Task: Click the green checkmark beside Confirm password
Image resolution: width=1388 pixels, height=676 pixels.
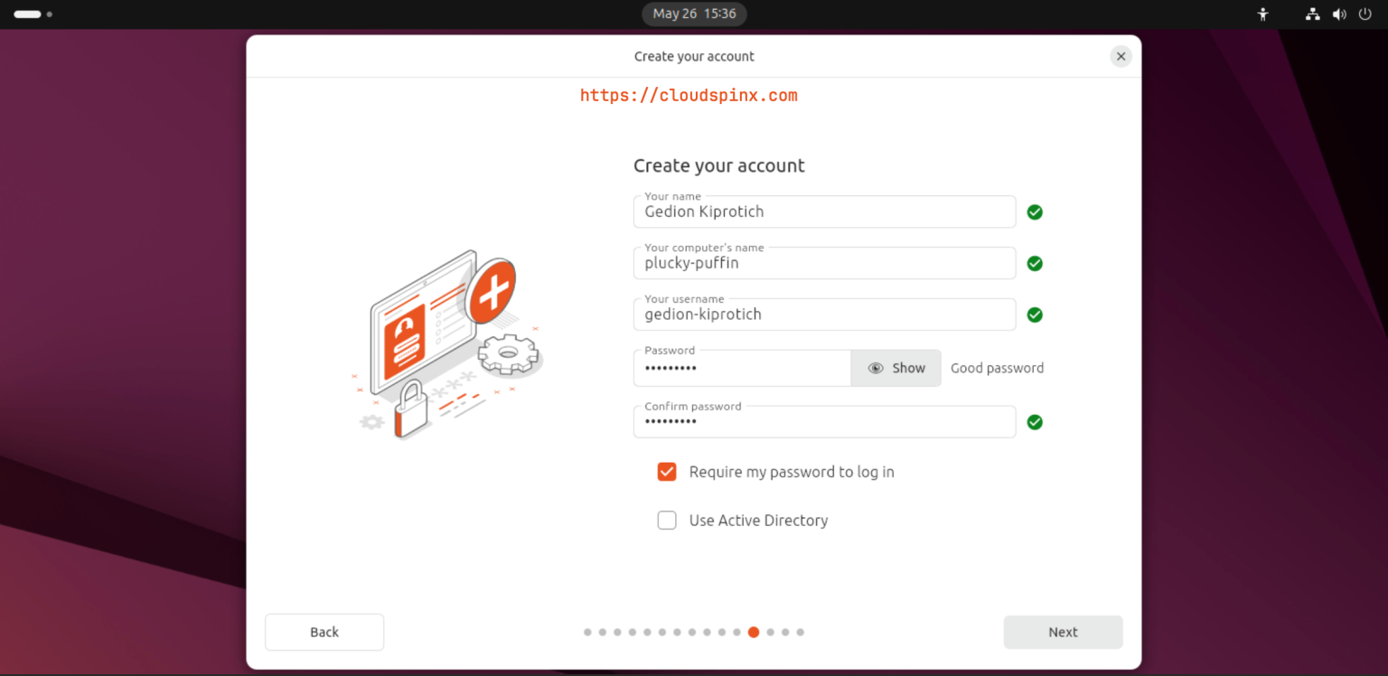Action: click(x=1035, y=422)
